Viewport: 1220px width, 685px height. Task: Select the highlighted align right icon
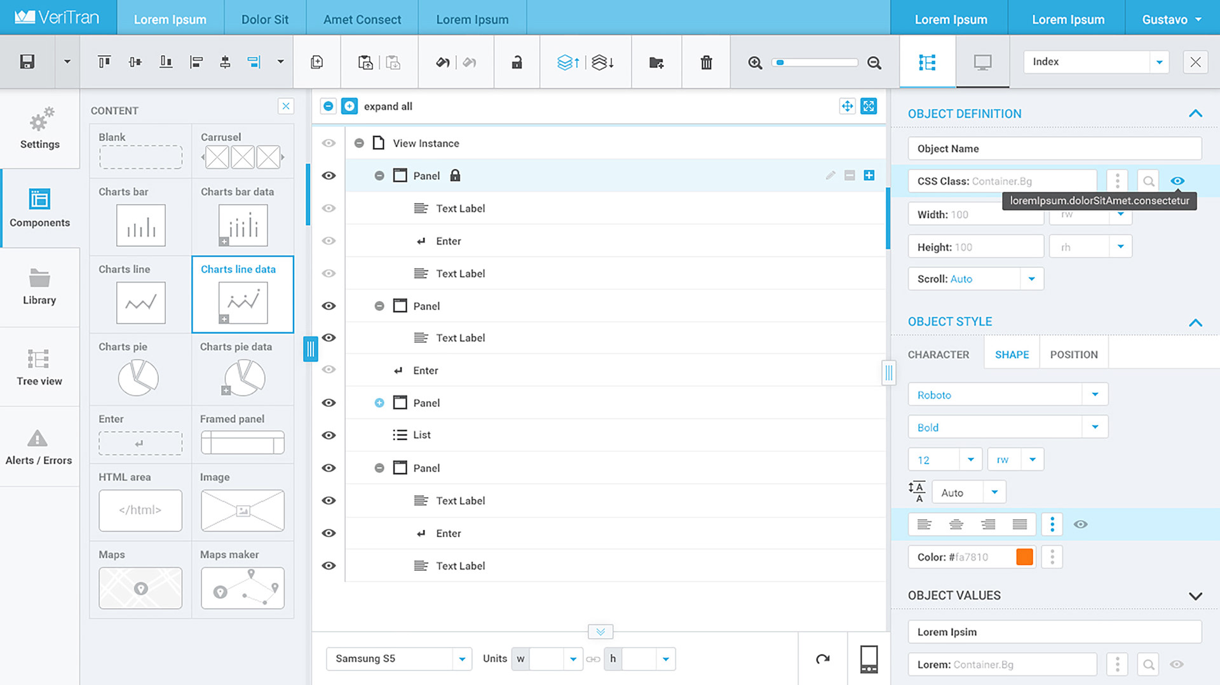(254, 62)
